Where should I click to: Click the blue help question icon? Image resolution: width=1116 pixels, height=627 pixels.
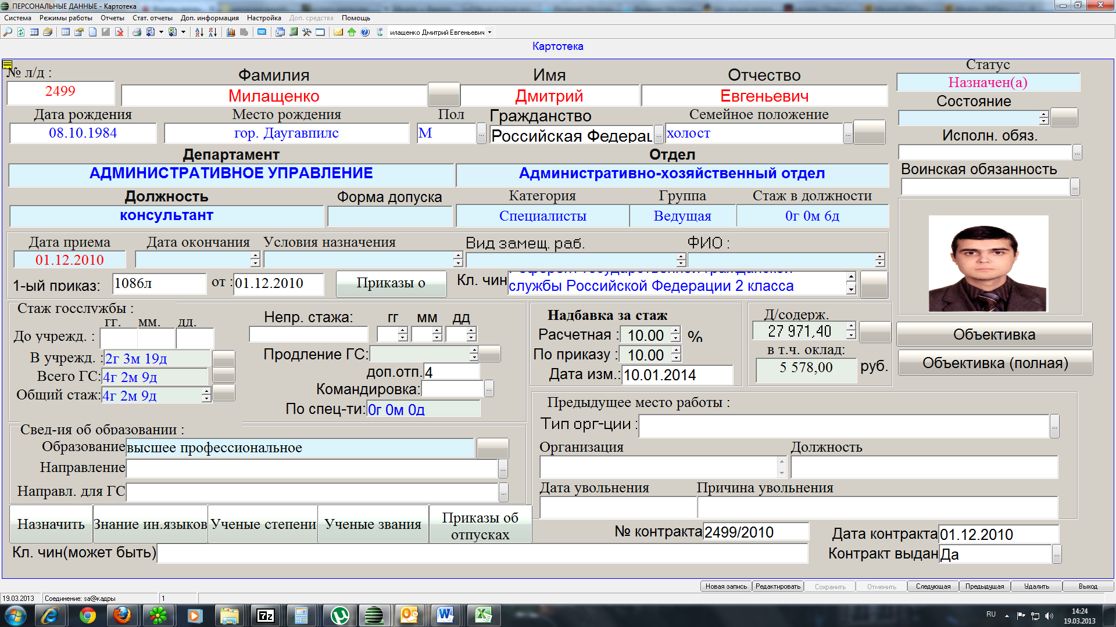[x=365, y=32]
